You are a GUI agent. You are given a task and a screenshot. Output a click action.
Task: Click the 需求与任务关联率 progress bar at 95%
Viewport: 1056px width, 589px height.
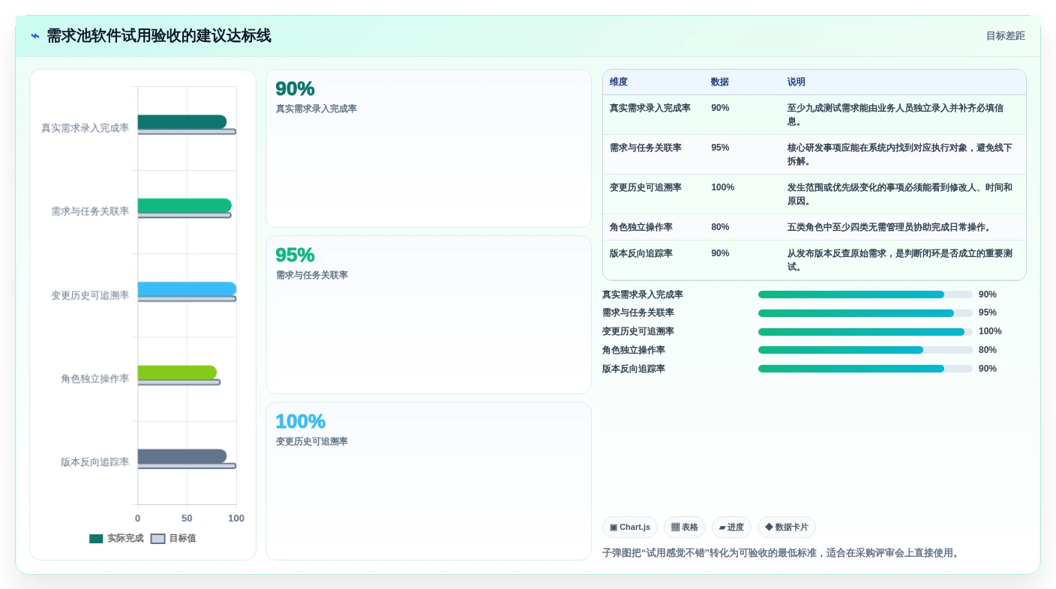[865, 313]
